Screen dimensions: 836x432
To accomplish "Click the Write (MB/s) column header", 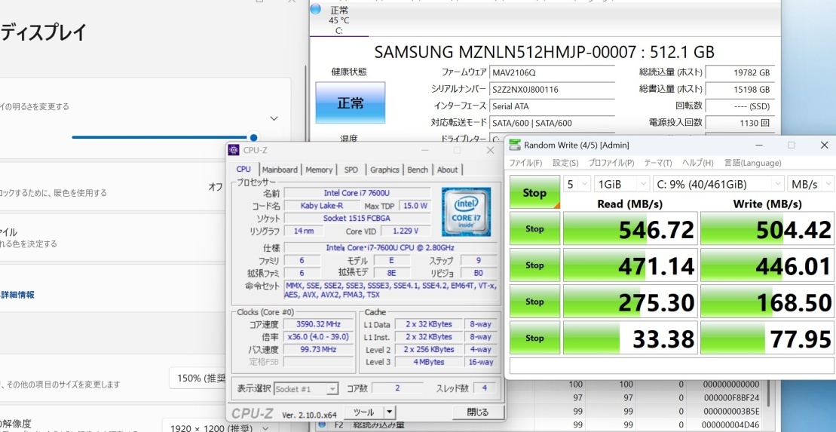I will (767, 204).
